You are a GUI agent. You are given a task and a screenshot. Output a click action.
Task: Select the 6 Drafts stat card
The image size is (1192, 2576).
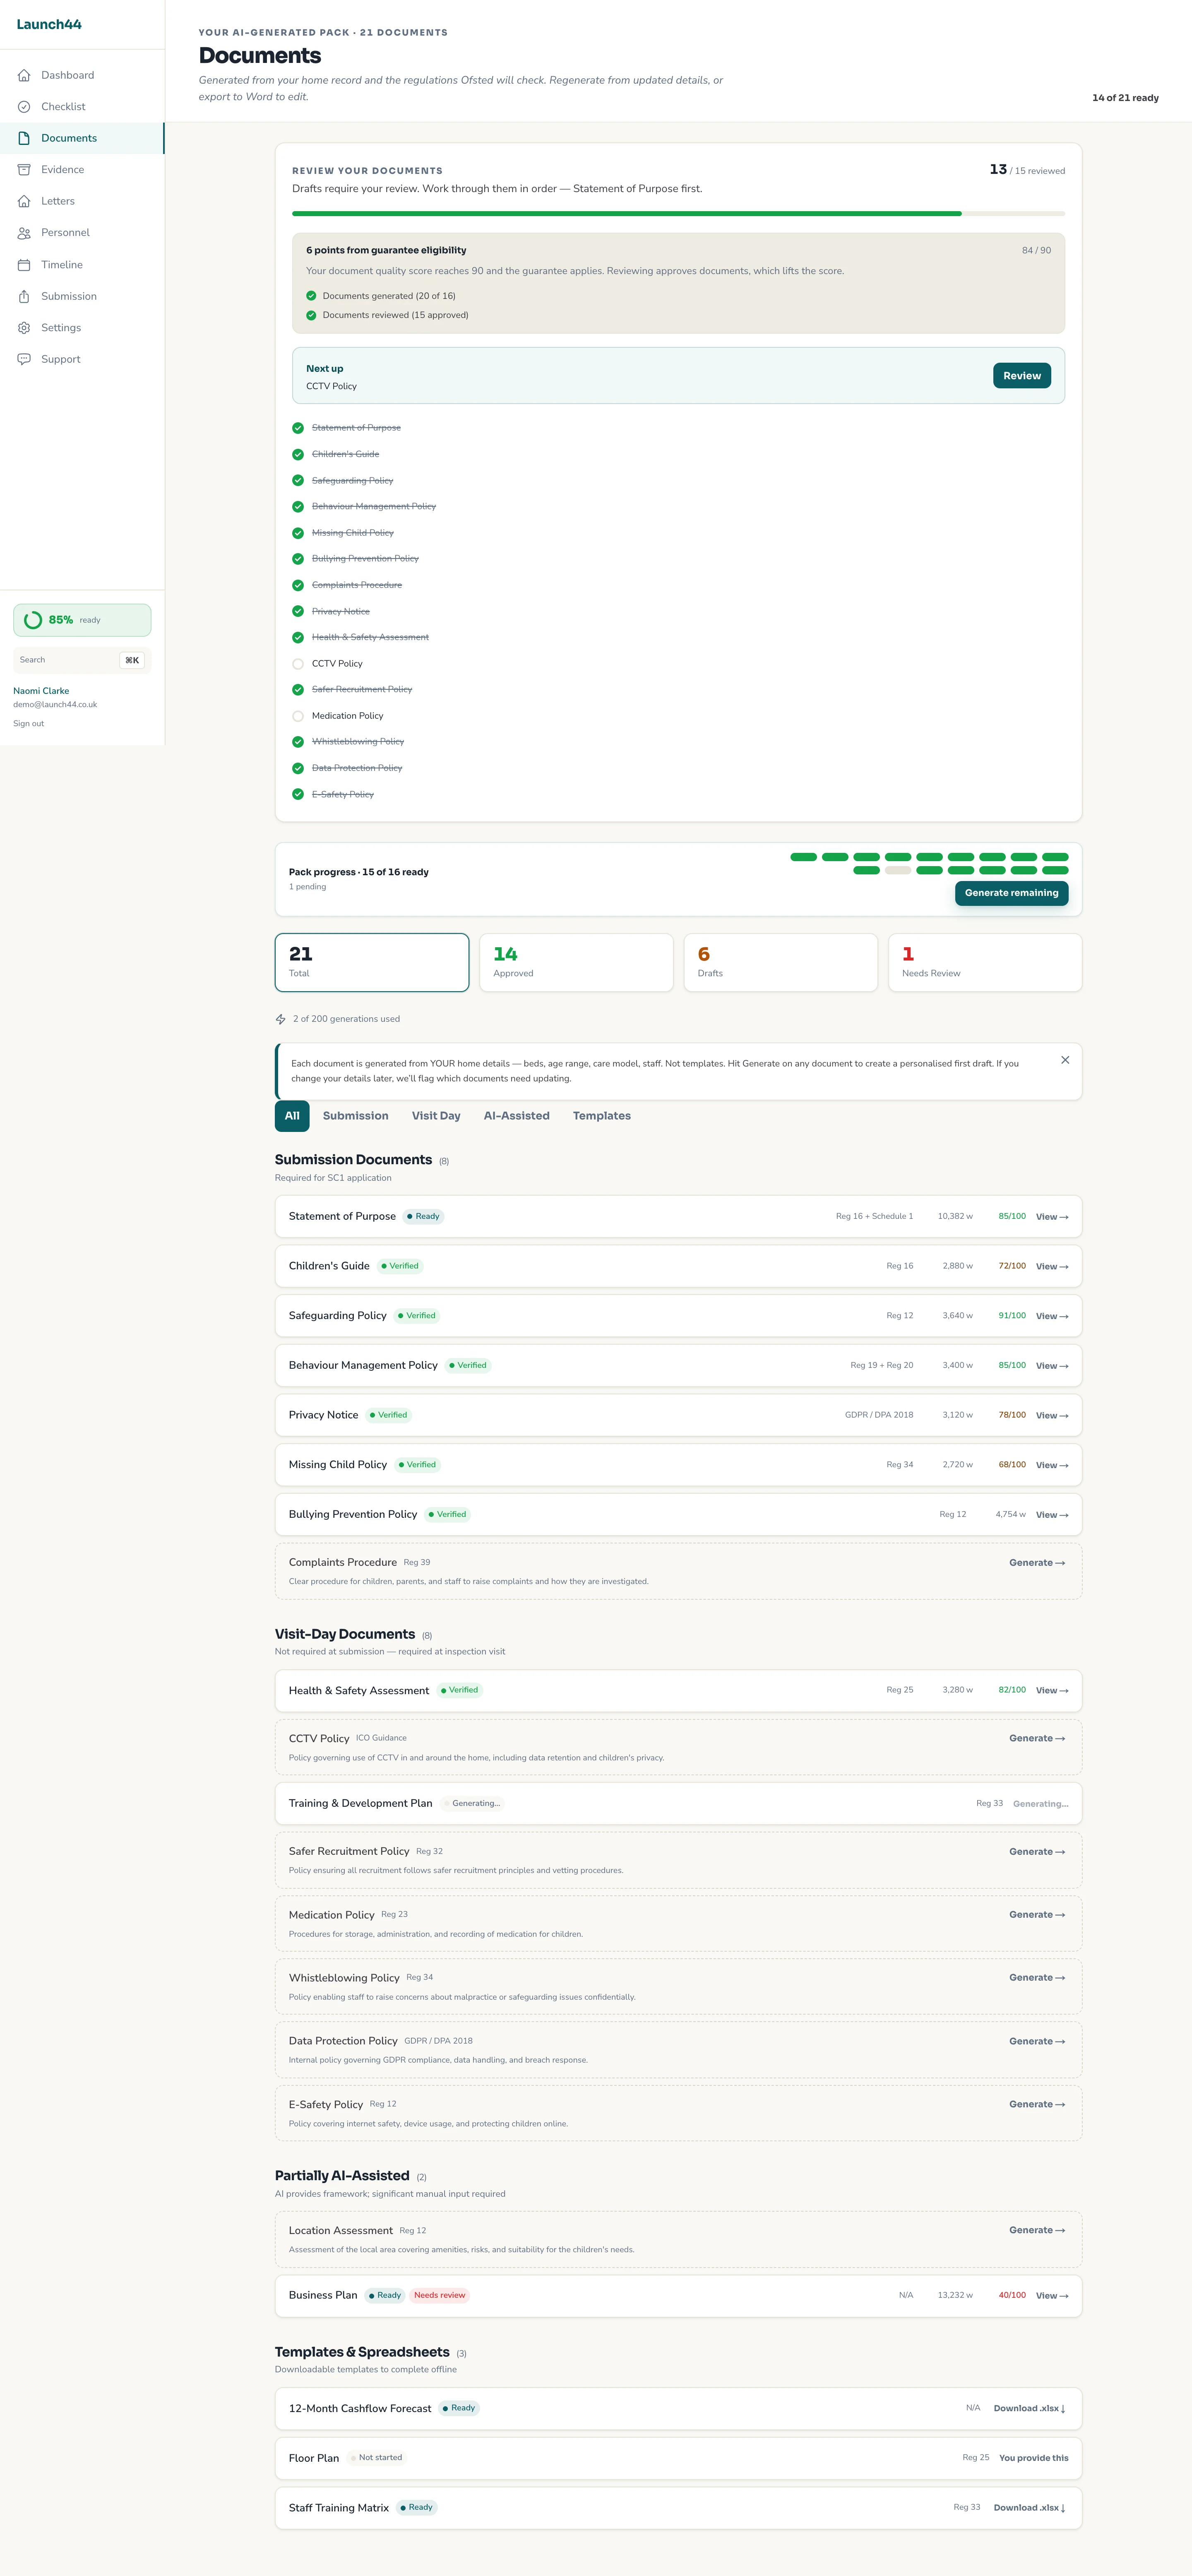click(780, 963)
